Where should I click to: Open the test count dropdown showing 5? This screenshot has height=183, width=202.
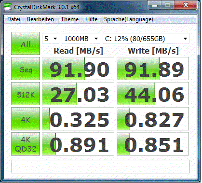click(51, 39)
